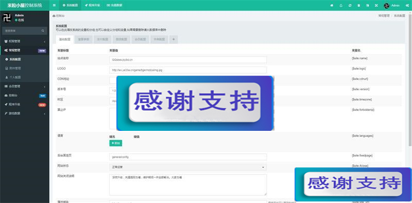
Task: Select the 基础配置 config tab
Action: point(65,40)
